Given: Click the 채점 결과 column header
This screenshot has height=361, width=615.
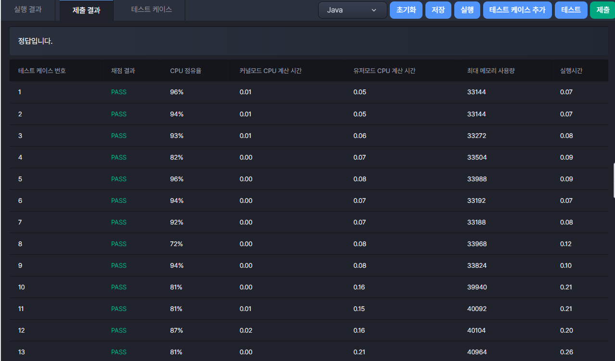Looking at the screenshot, I should [x=123, y=71].
